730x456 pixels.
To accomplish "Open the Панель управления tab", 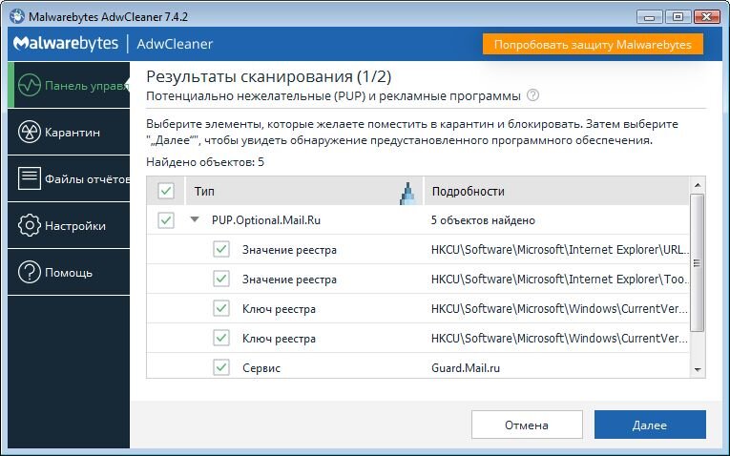I will click(x=69, y=85).
